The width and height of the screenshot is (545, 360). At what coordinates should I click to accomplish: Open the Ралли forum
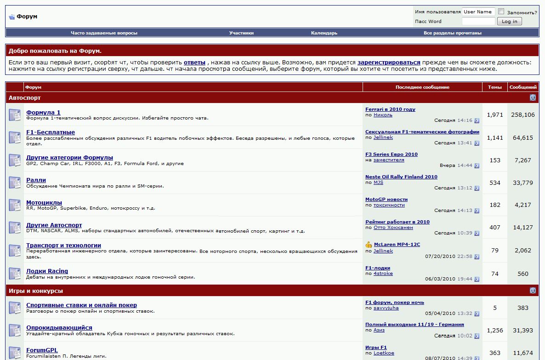coord(36,180)
